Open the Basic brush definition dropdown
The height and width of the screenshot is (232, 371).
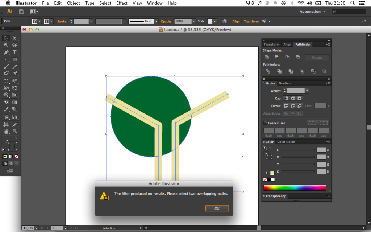pos(156,21)
